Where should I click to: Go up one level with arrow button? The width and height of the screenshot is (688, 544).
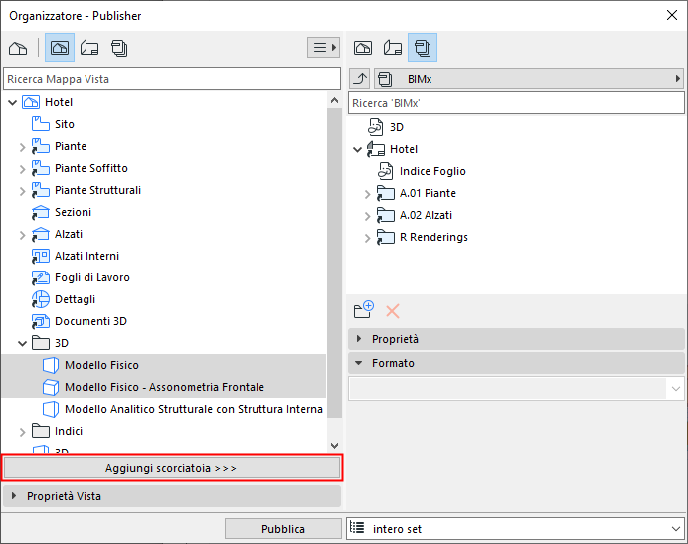pyautogui.click(x=360, y=79)
